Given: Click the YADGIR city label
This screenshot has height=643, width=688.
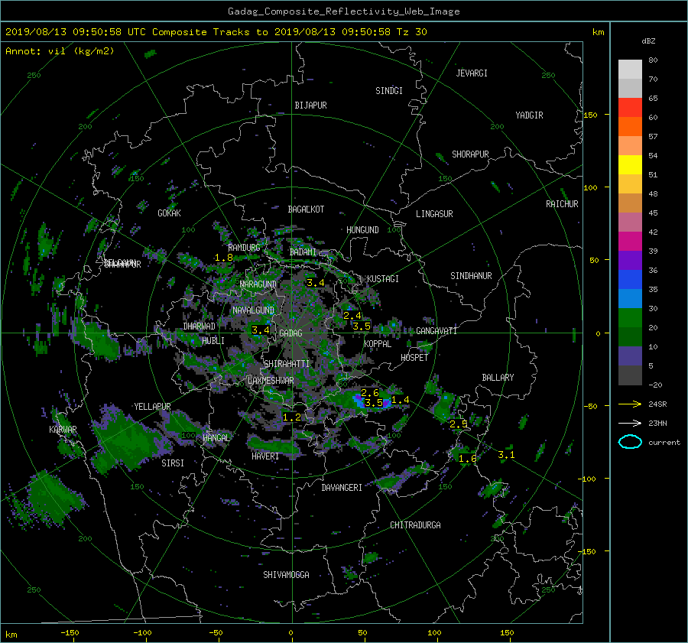Looking at the screenshot, I should 529,115.
